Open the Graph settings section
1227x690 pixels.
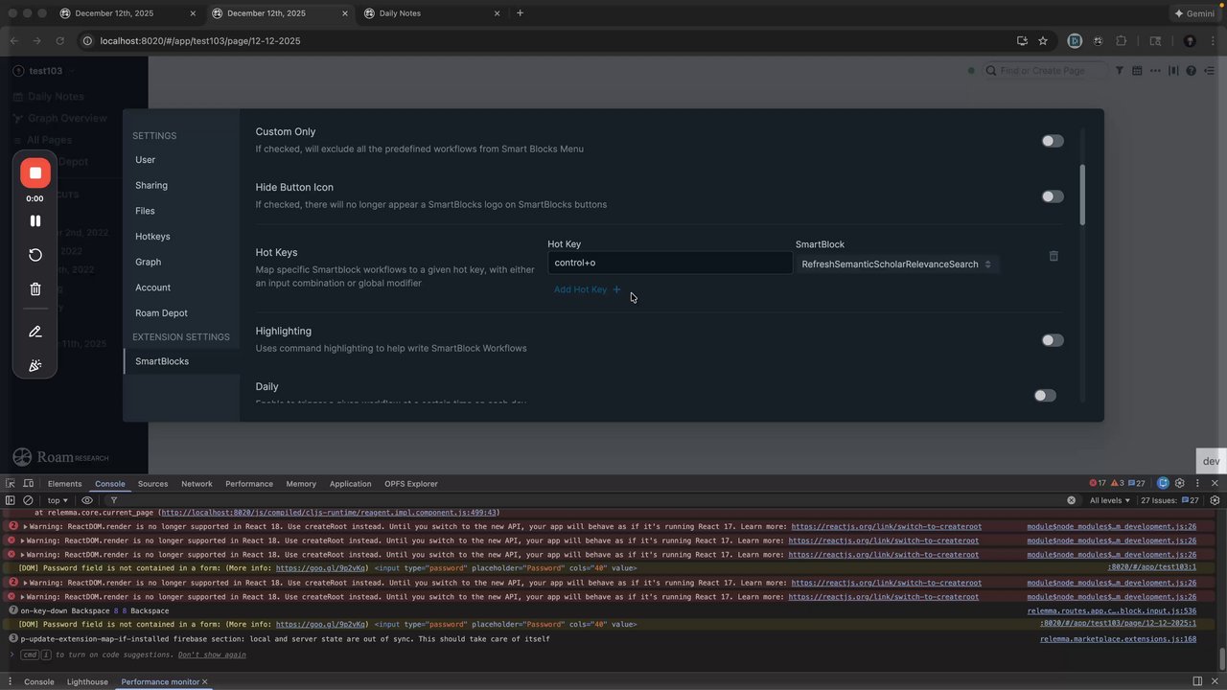pyautogui.click(x=149, y=262)
